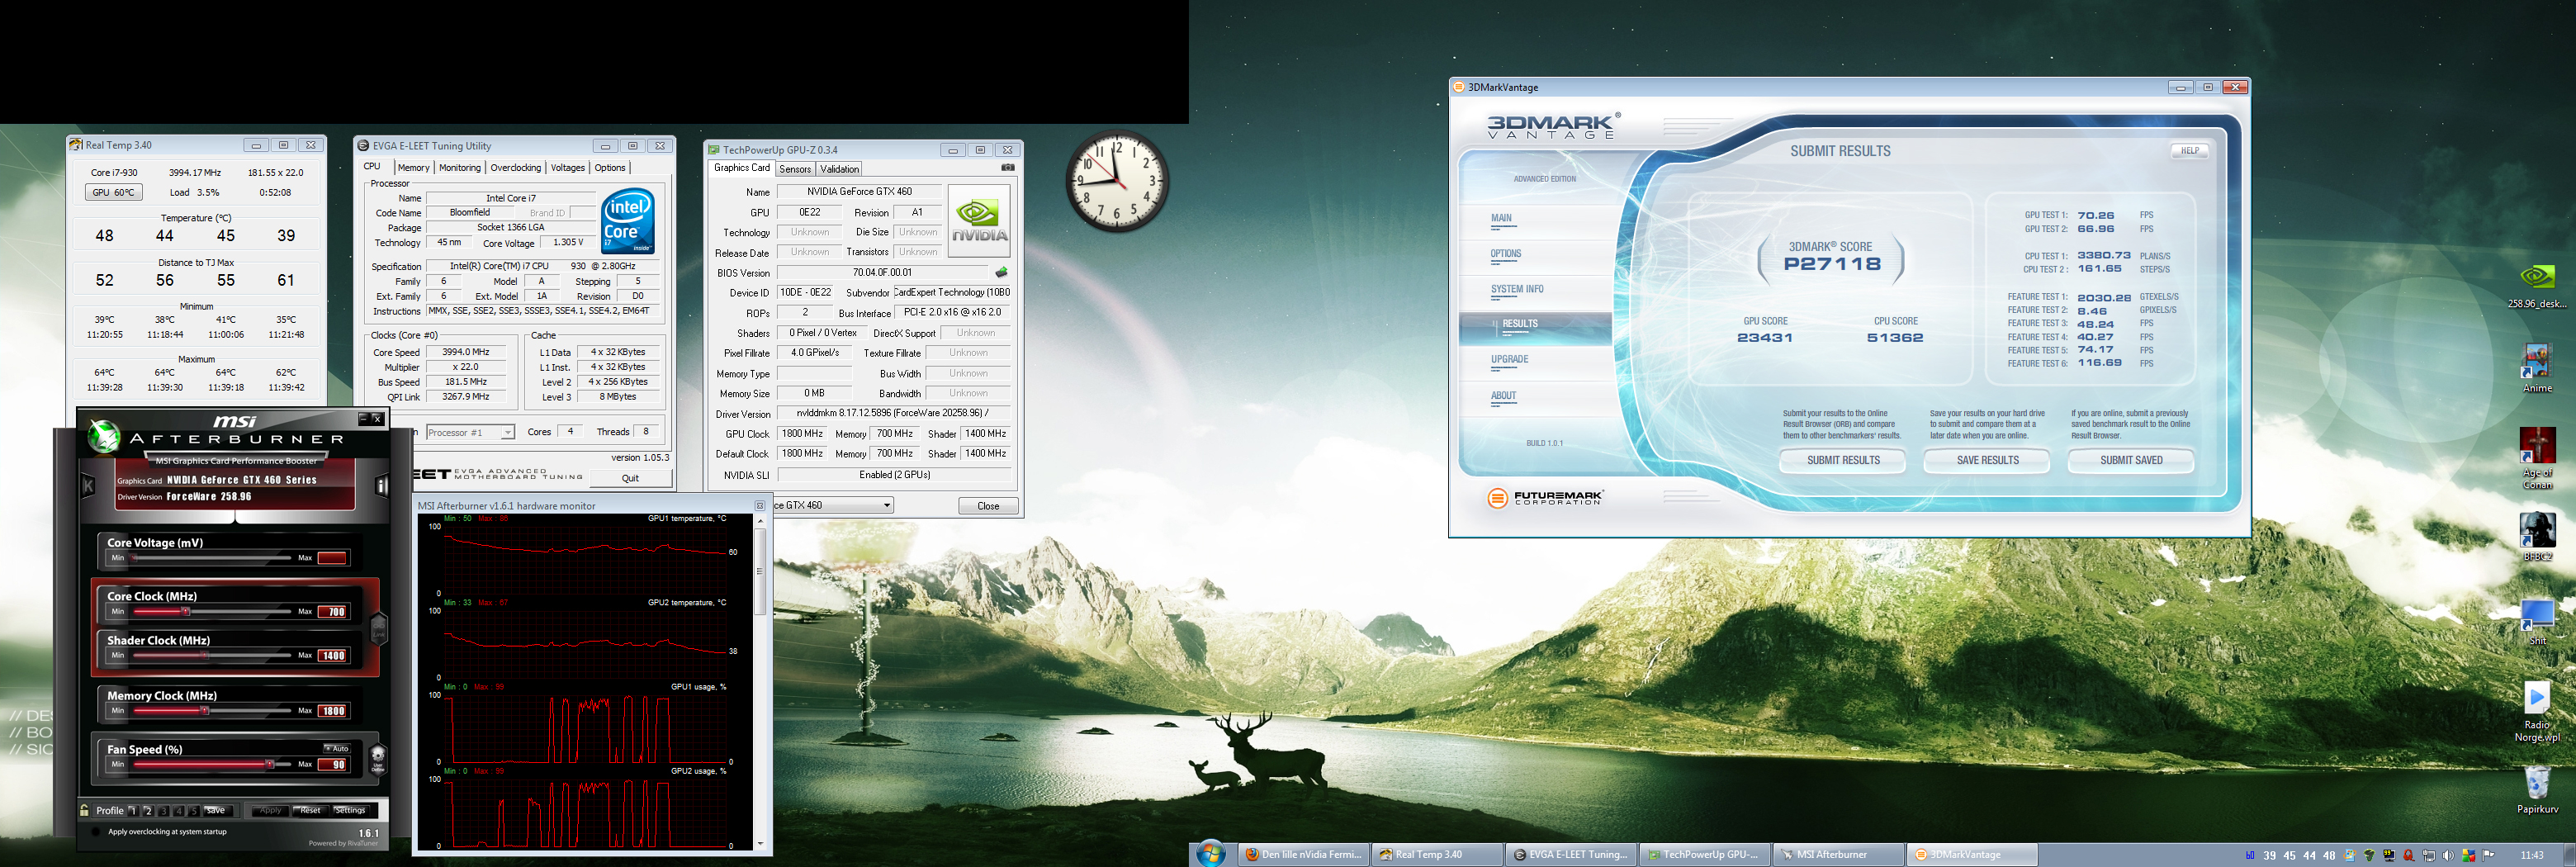Click SUBMIT RESULTS button
2576x867 pixels.
1842,460
